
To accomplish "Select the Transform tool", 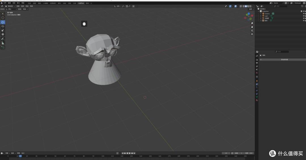I will click(3, 34).
